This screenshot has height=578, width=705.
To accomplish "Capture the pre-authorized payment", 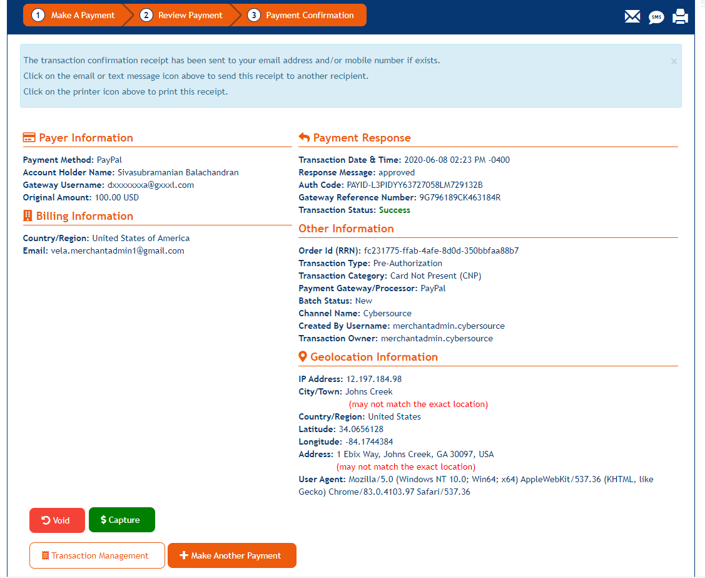I will point(121,520).
